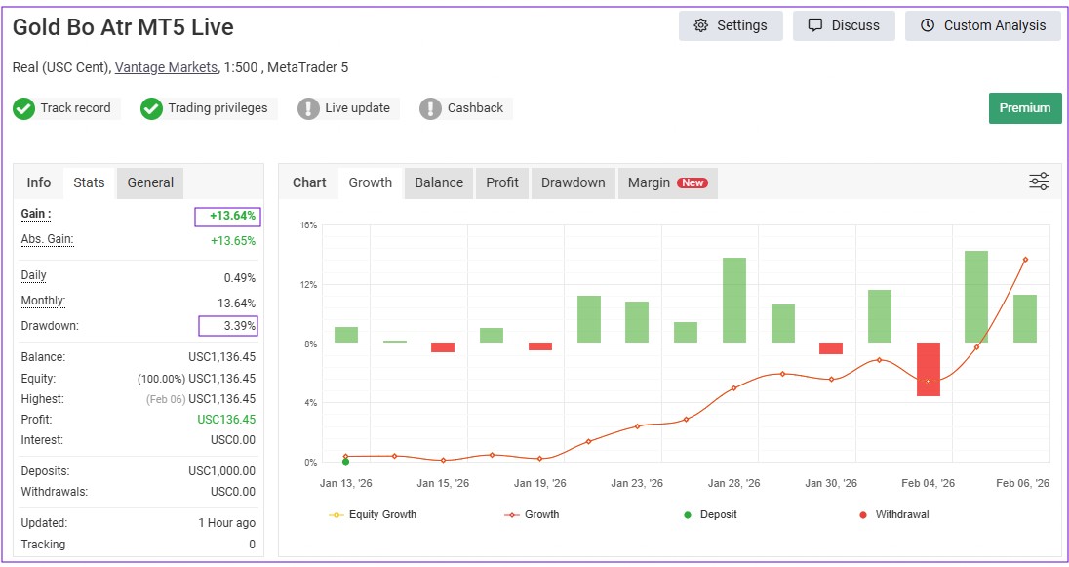Open the Drawdown chart tab
Image resolution: width=1069 pixels, height=567 pixels.
pos(573,182)
